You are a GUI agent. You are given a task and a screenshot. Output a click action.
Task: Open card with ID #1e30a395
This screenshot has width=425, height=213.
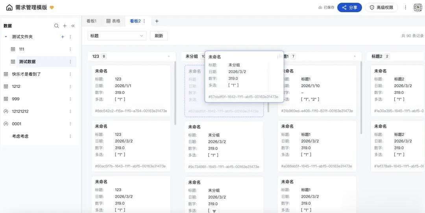click(x=398, y=90)
